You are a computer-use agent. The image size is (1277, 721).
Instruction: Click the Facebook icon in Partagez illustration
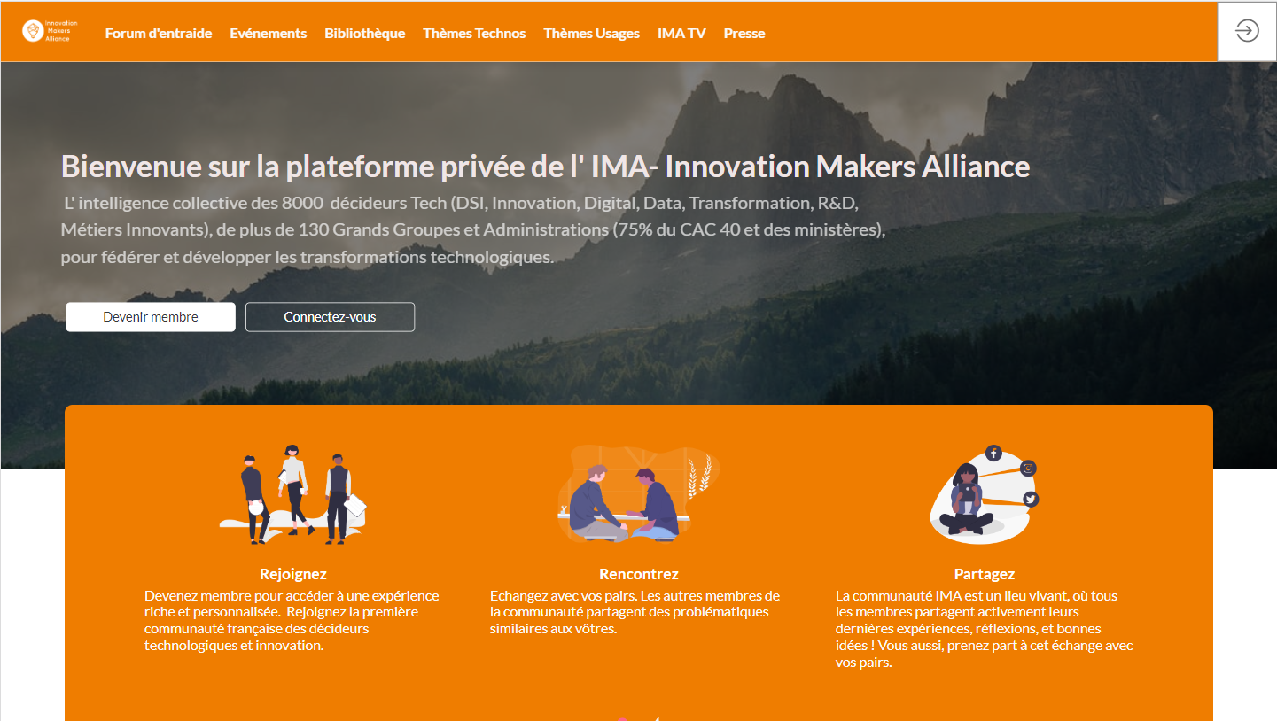[993, 454]
